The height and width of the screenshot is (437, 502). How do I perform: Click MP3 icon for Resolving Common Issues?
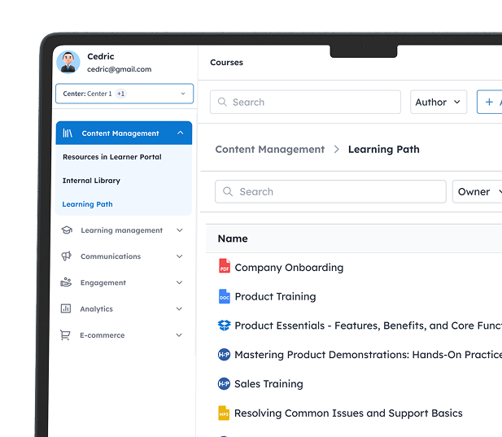224,413
